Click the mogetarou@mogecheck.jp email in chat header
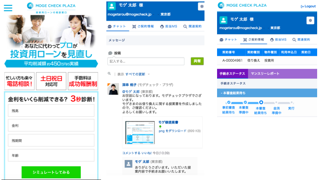This screenshot has width=321, height=180. 130,14
